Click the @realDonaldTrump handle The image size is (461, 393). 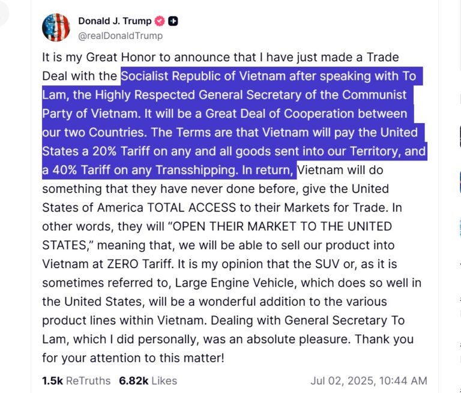120,35
